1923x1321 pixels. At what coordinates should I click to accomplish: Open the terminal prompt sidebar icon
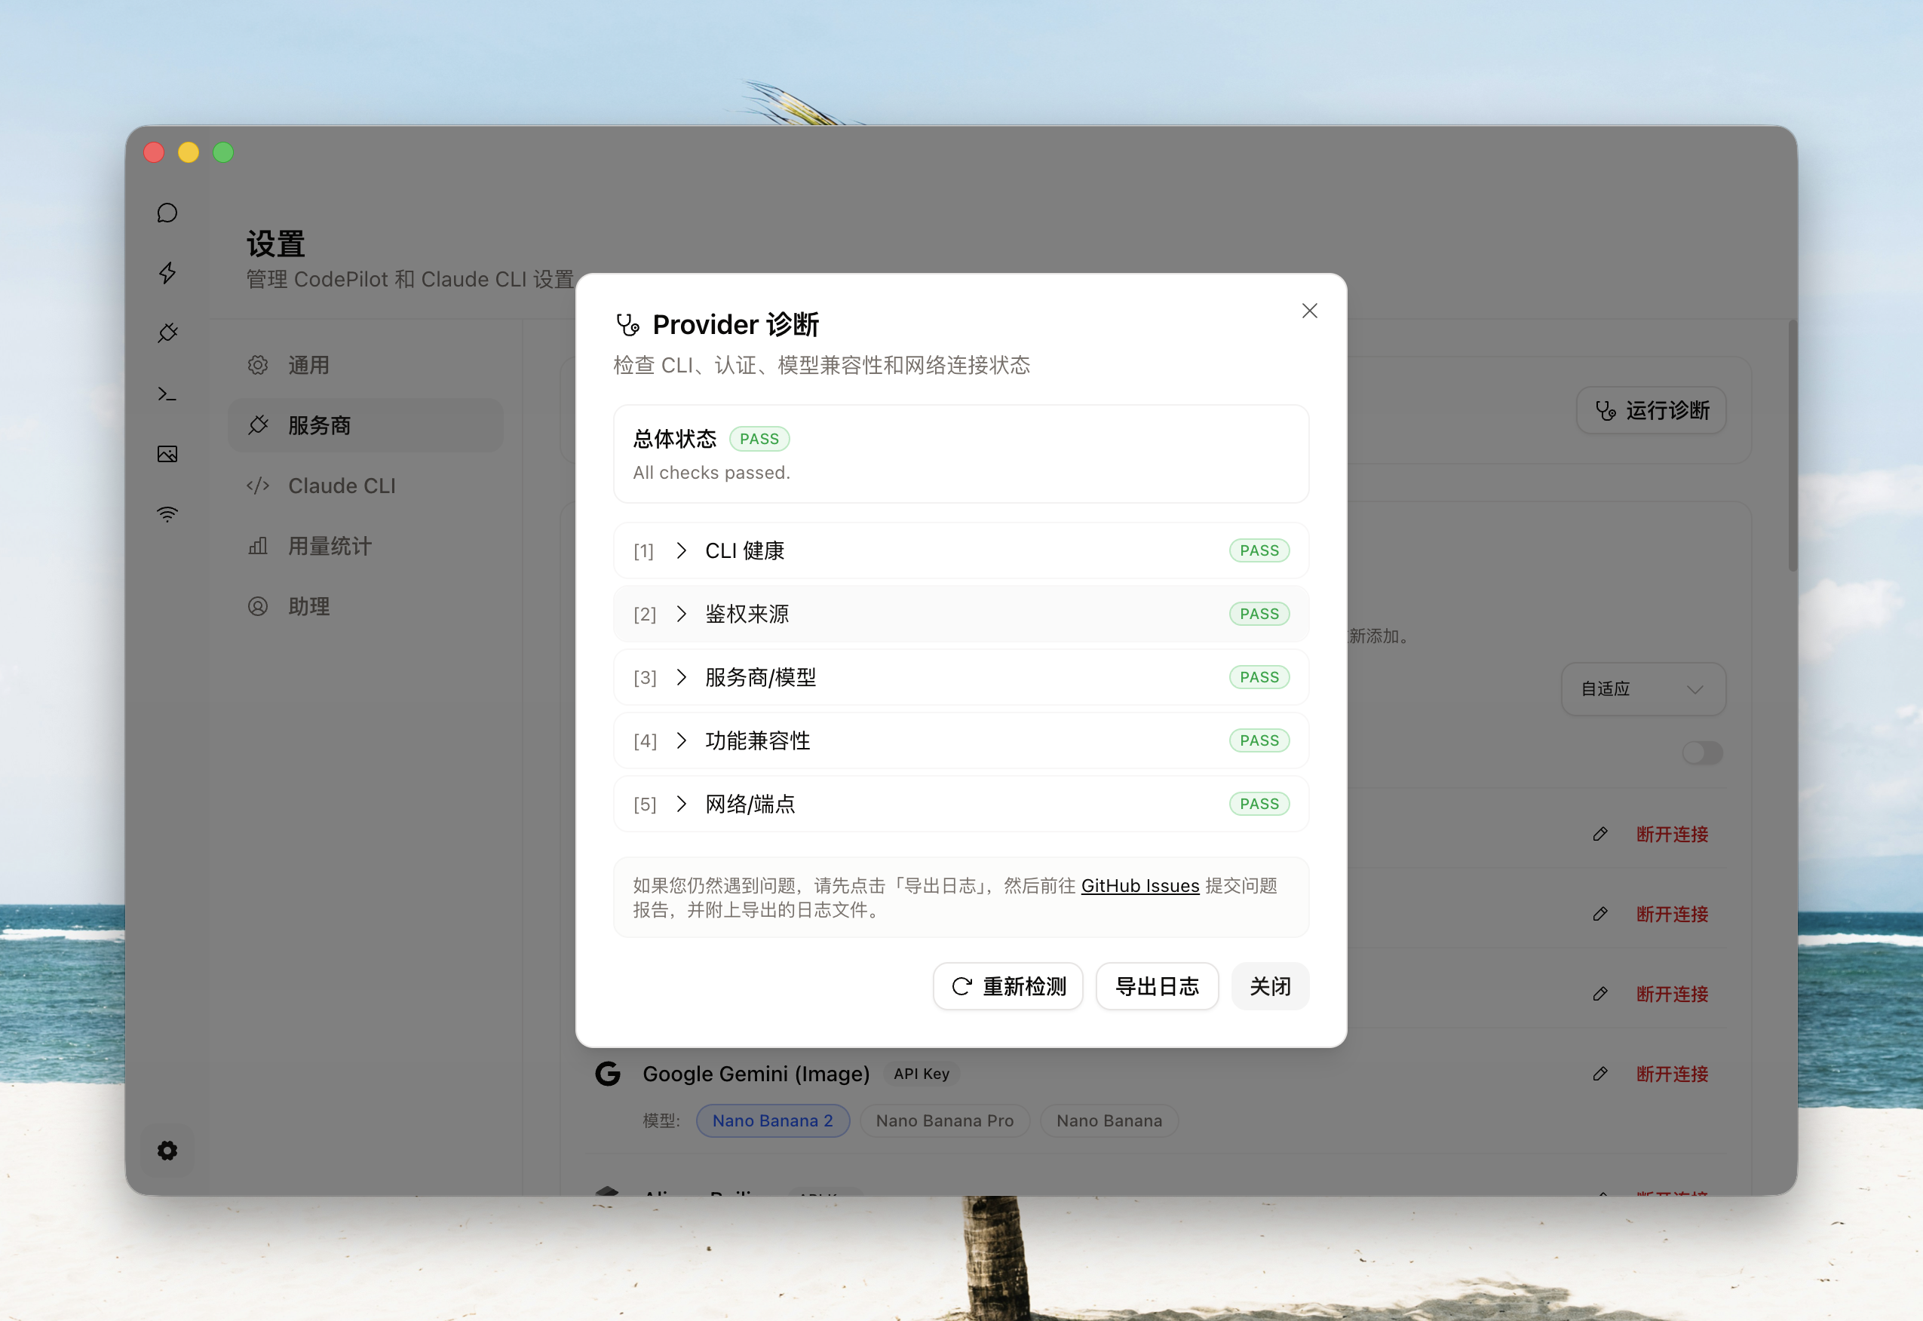(x=167, y=394)
